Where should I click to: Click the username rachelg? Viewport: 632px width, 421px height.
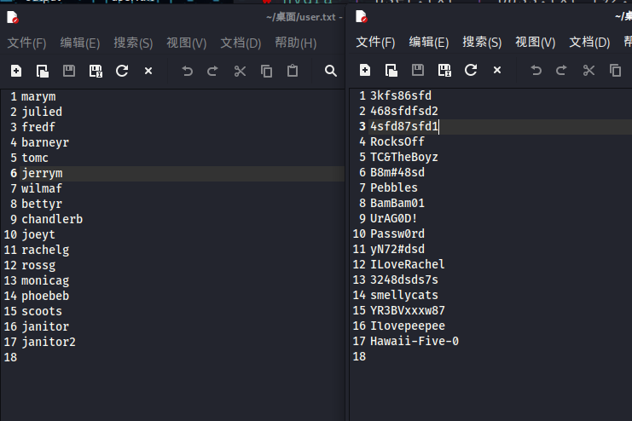45,251
